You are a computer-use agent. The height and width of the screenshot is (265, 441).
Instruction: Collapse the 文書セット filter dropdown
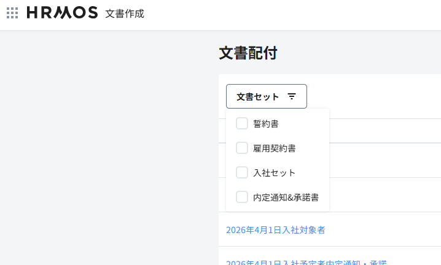[266, 96]
